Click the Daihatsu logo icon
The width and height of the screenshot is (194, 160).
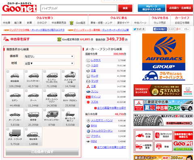(88, 97)
